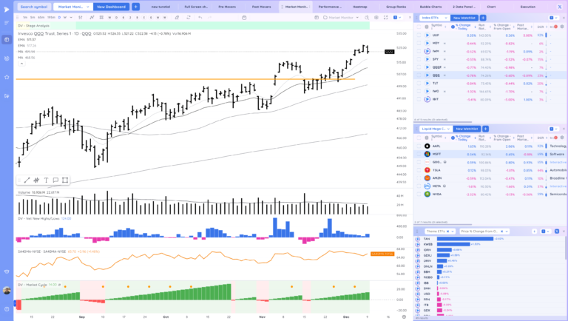This screenshot has height=321, width=568.
Task: Switch to the Heatmap tab
Action: [359, 6]
